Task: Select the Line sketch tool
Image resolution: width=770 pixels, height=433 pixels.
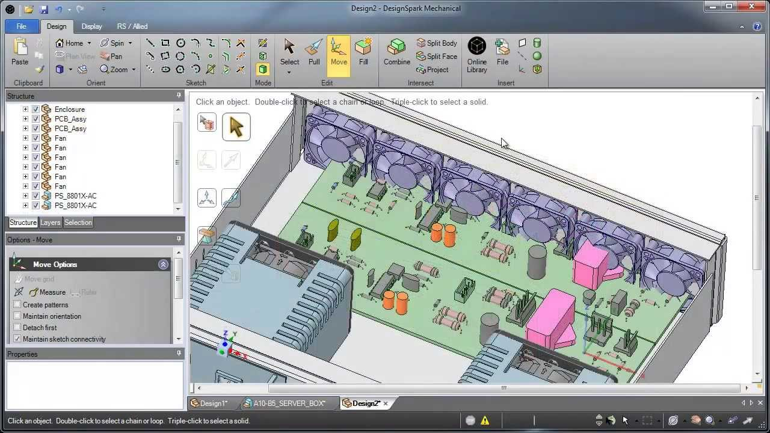Action: (149, 43)
